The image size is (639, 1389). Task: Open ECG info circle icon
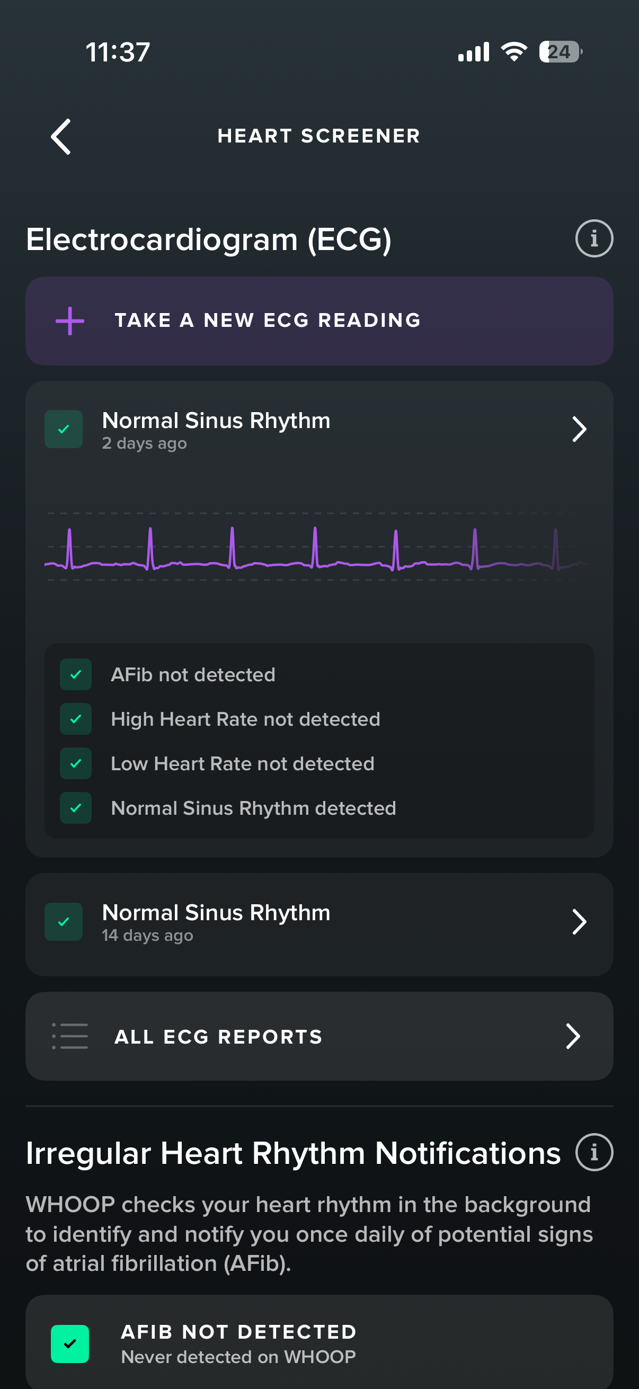pos(594,238)
